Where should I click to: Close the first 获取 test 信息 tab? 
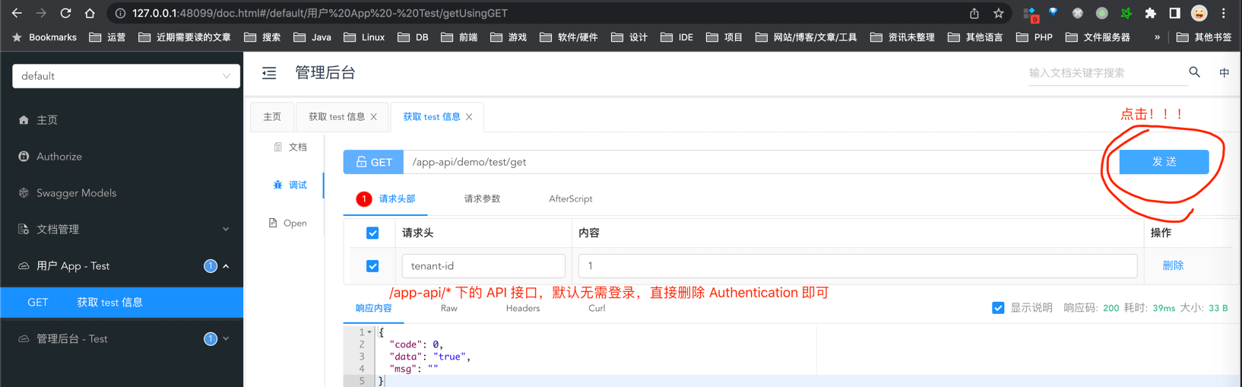pyautogui.click(x=374, y=117)
